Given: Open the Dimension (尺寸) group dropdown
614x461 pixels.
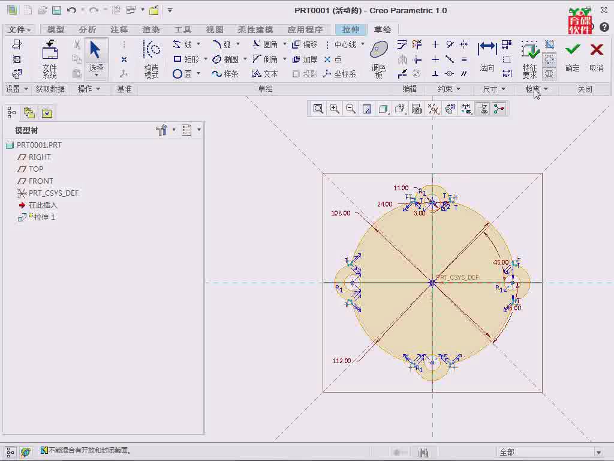Looking at the screenshot, I should point(494,89).
